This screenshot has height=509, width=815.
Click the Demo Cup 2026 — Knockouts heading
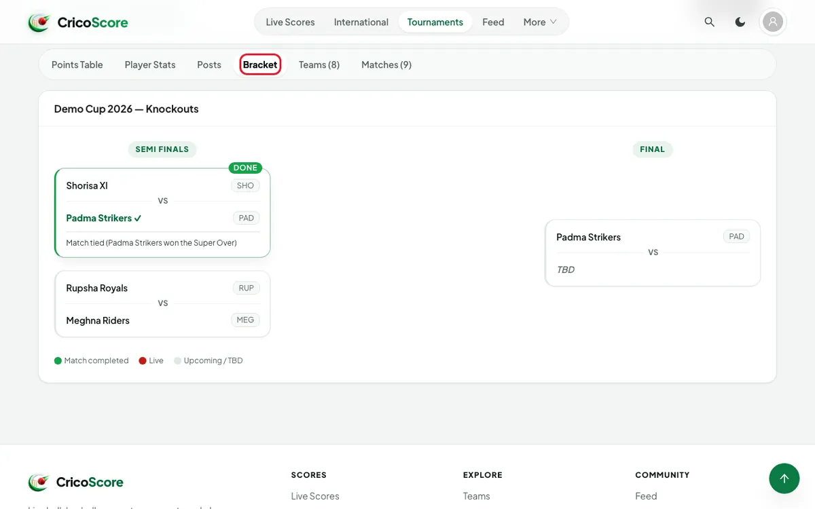[x=126, y=109]
